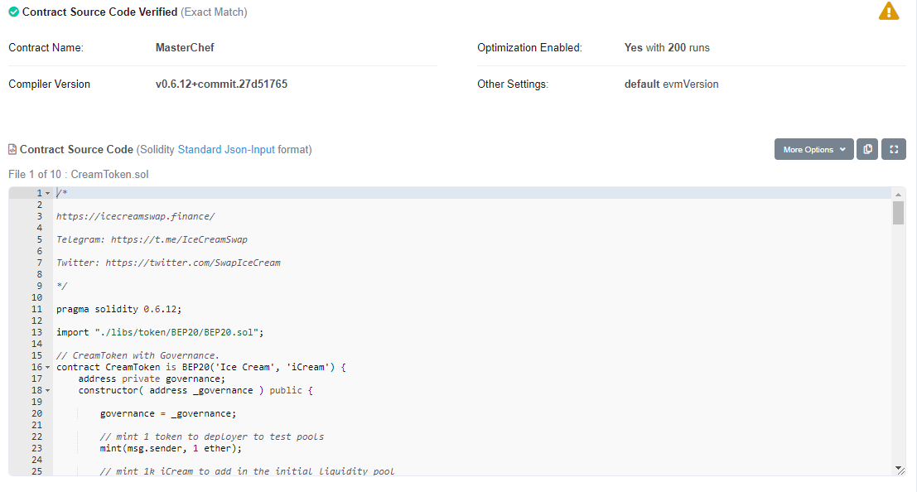Click the green verified checkmark icon
The height and width of the screenshot is (492, 917).
[13, 12]
